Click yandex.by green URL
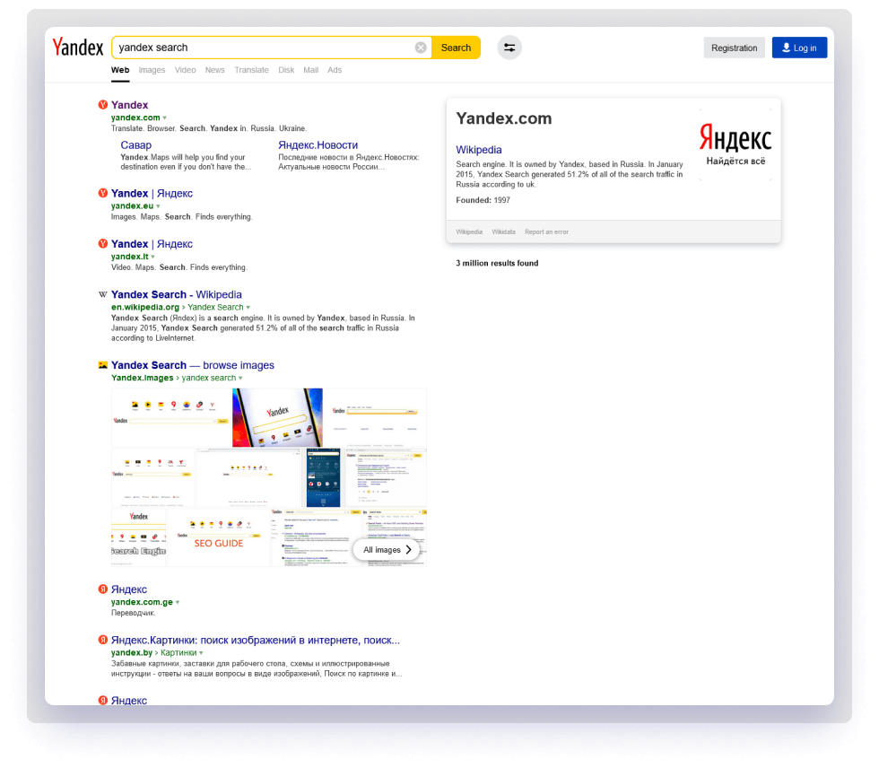 (x=132, y=652)
